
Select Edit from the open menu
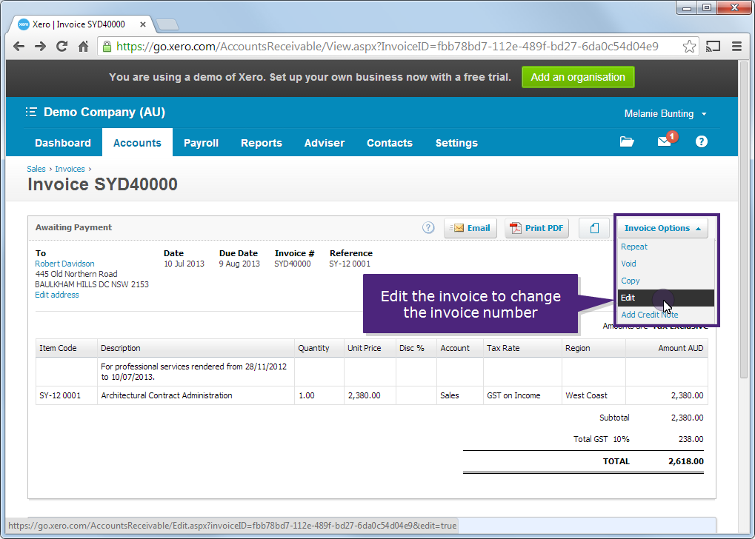628,297
